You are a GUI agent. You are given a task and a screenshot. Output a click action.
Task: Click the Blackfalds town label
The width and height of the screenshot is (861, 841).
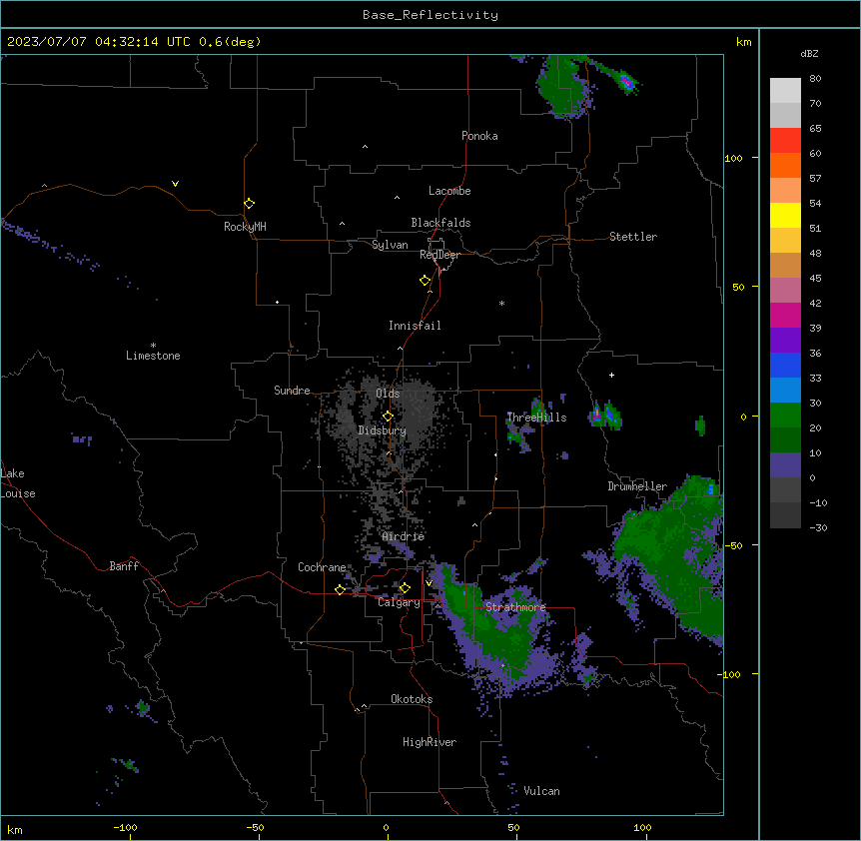440,223
